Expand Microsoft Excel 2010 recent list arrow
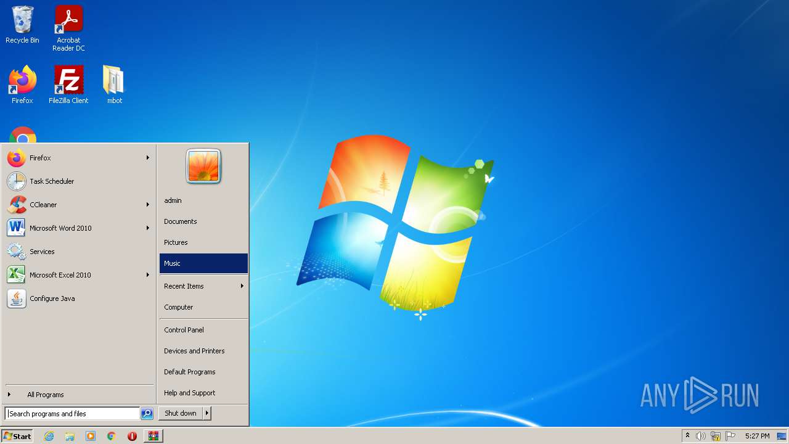 (x=148, y=275)
